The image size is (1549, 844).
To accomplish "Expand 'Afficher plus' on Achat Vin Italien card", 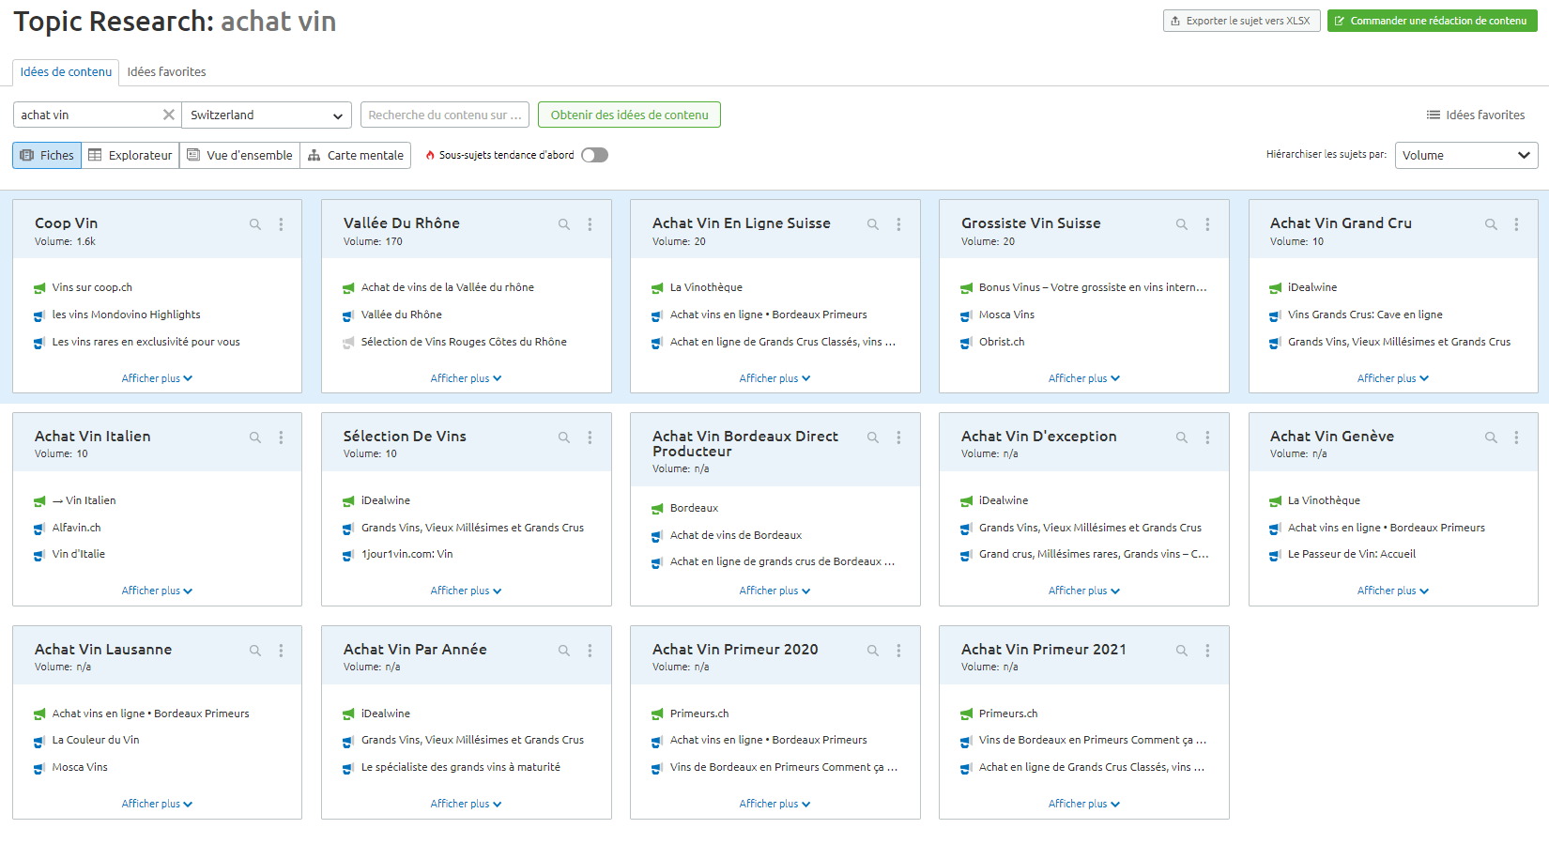I will click(x=157, y=591).
